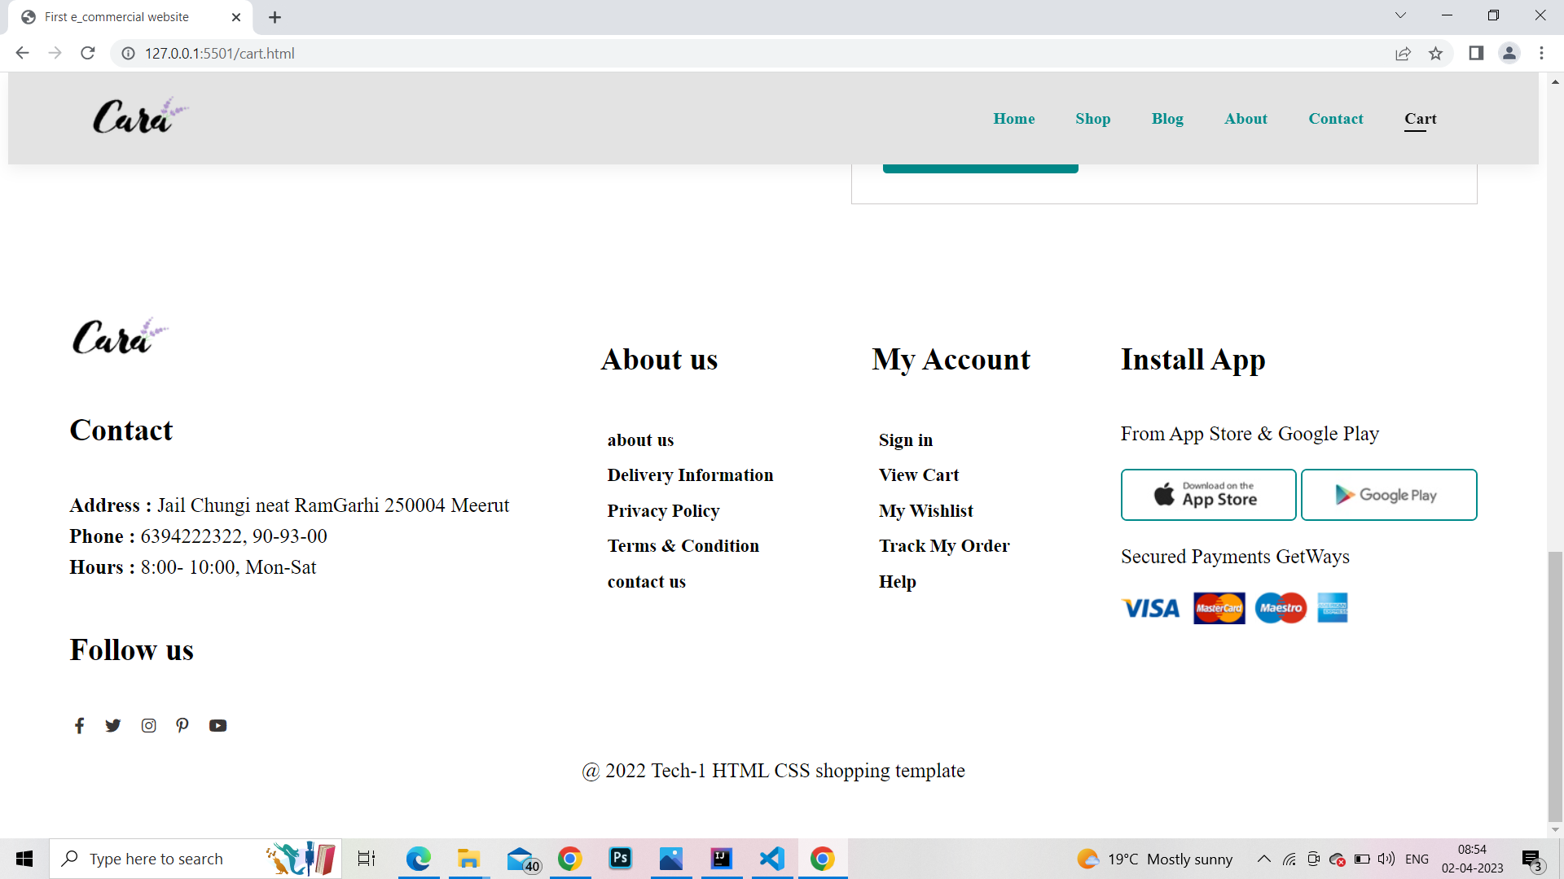Image resolution: width=1564 pixels, height=879 pixels.
Task: Bookmark the page with the star icon
Action: 1436,53
